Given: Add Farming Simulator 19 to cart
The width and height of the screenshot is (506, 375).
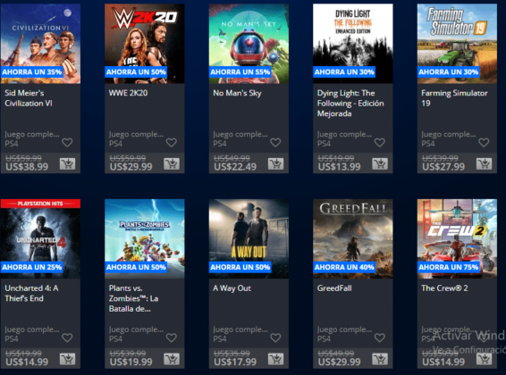Looking at the screenshot, I should [484, 164].
